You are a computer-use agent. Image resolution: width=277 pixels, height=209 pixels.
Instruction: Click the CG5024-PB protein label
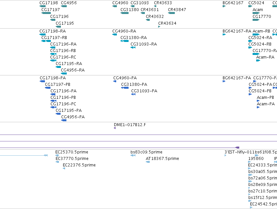coord(260,91)
